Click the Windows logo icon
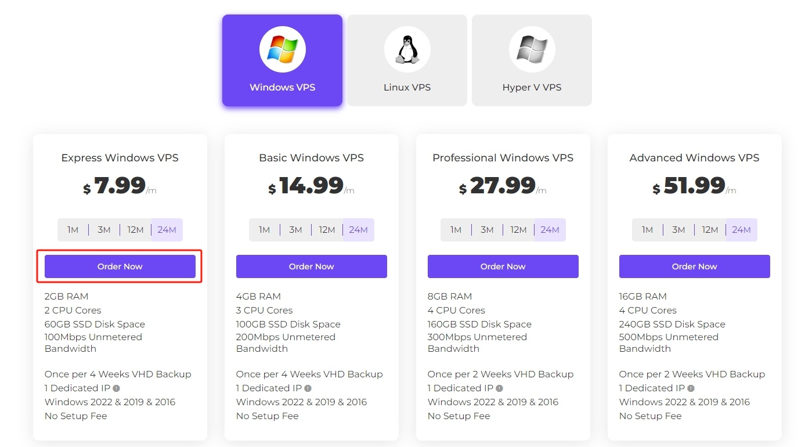This screenshot has width=805, height=447. 282,49
